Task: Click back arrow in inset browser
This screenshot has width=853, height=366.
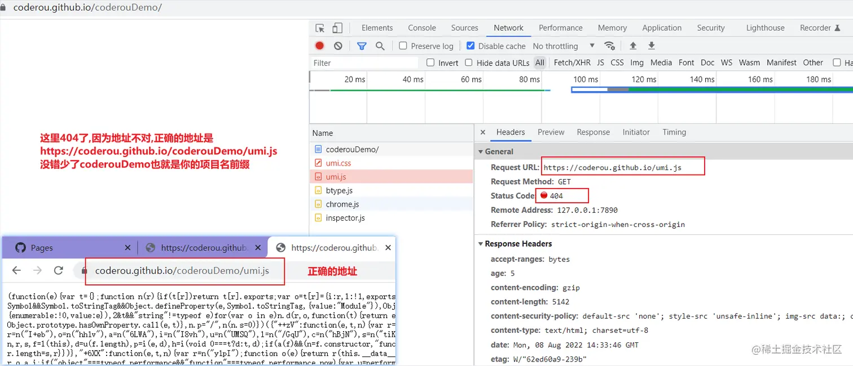Action: [x=16, y=271]
